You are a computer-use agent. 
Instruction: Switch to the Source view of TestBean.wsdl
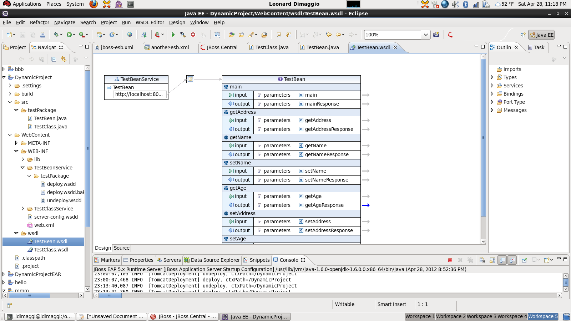121,248
